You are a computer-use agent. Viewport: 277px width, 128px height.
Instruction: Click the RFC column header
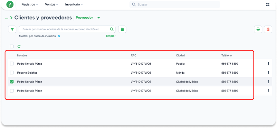[x=134, y=55]
